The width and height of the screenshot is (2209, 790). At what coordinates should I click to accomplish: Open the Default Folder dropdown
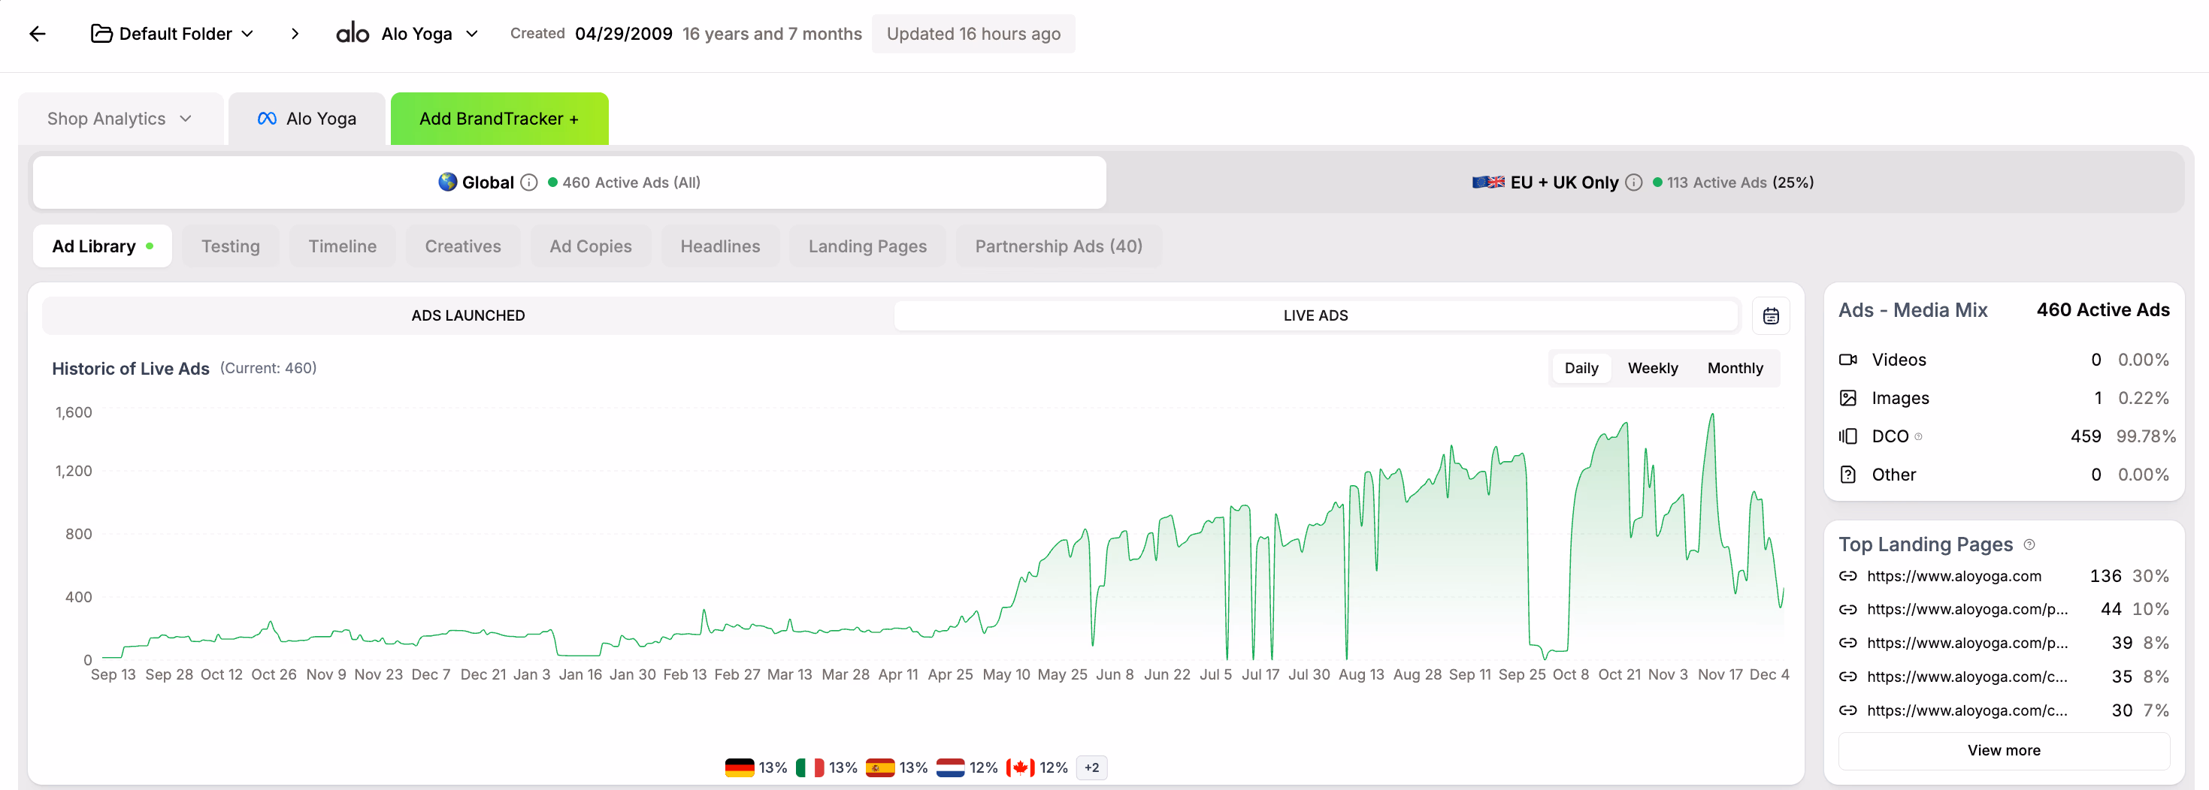[171, 33]
